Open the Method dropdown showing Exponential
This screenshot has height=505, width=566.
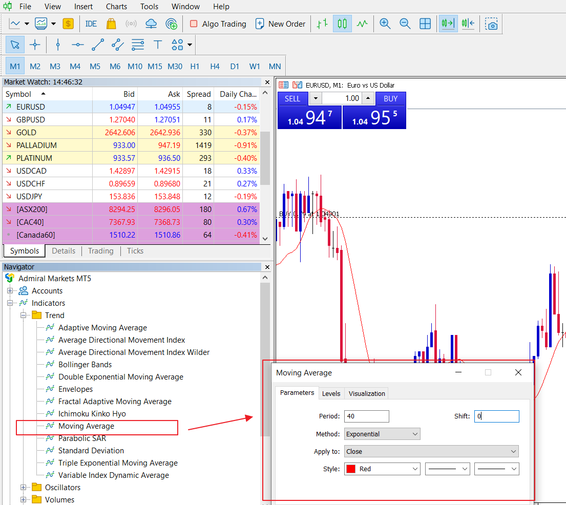click(x=382, y=434)
